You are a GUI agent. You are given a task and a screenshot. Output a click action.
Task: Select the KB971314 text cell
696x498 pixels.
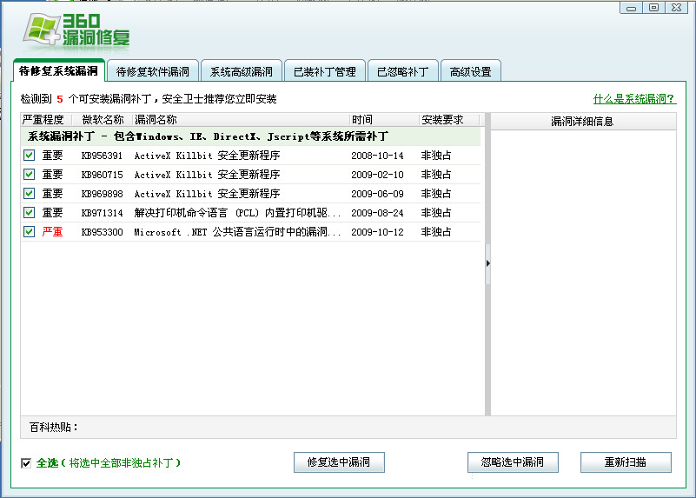(x=102, y=213)
